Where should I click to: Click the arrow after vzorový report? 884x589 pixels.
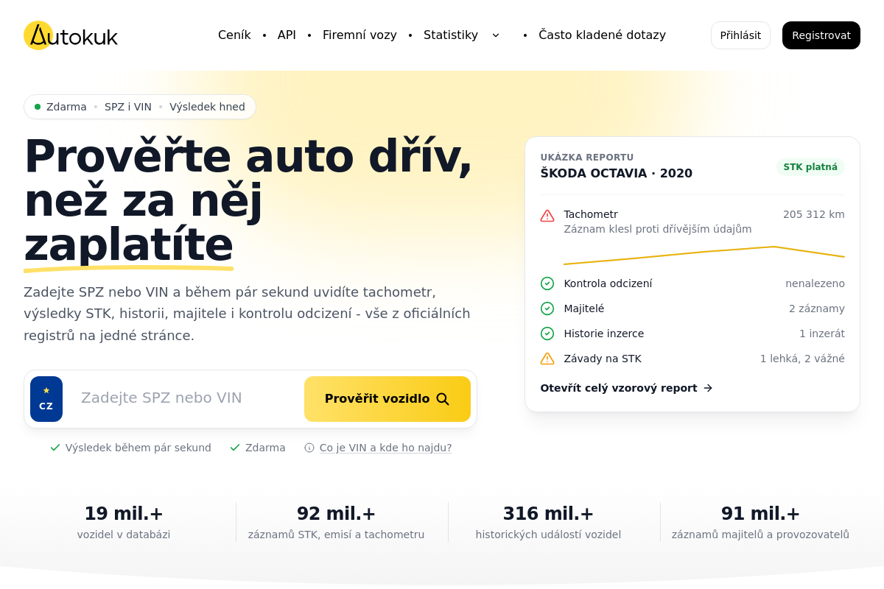708,388
